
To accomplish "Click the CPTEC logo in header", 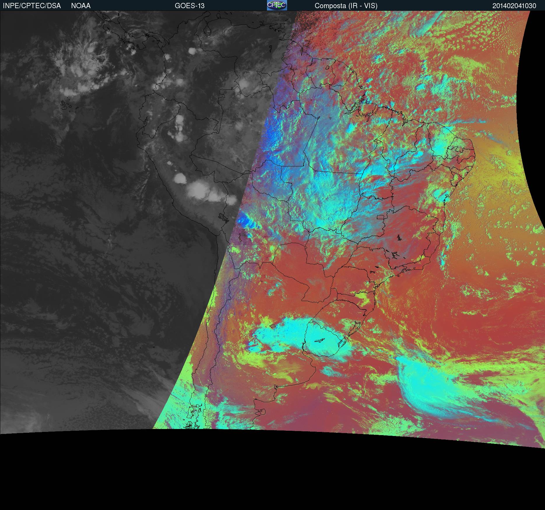I will coord(277,5).
